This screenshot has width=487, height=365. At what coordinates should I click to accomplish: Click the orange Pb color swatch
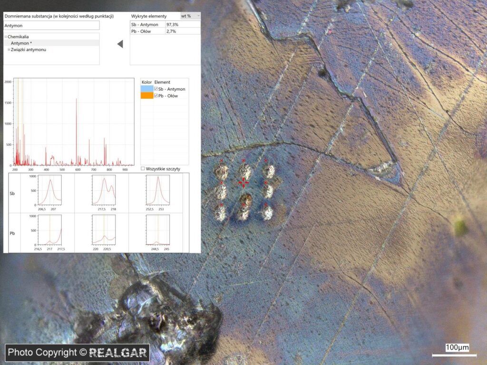147,96
